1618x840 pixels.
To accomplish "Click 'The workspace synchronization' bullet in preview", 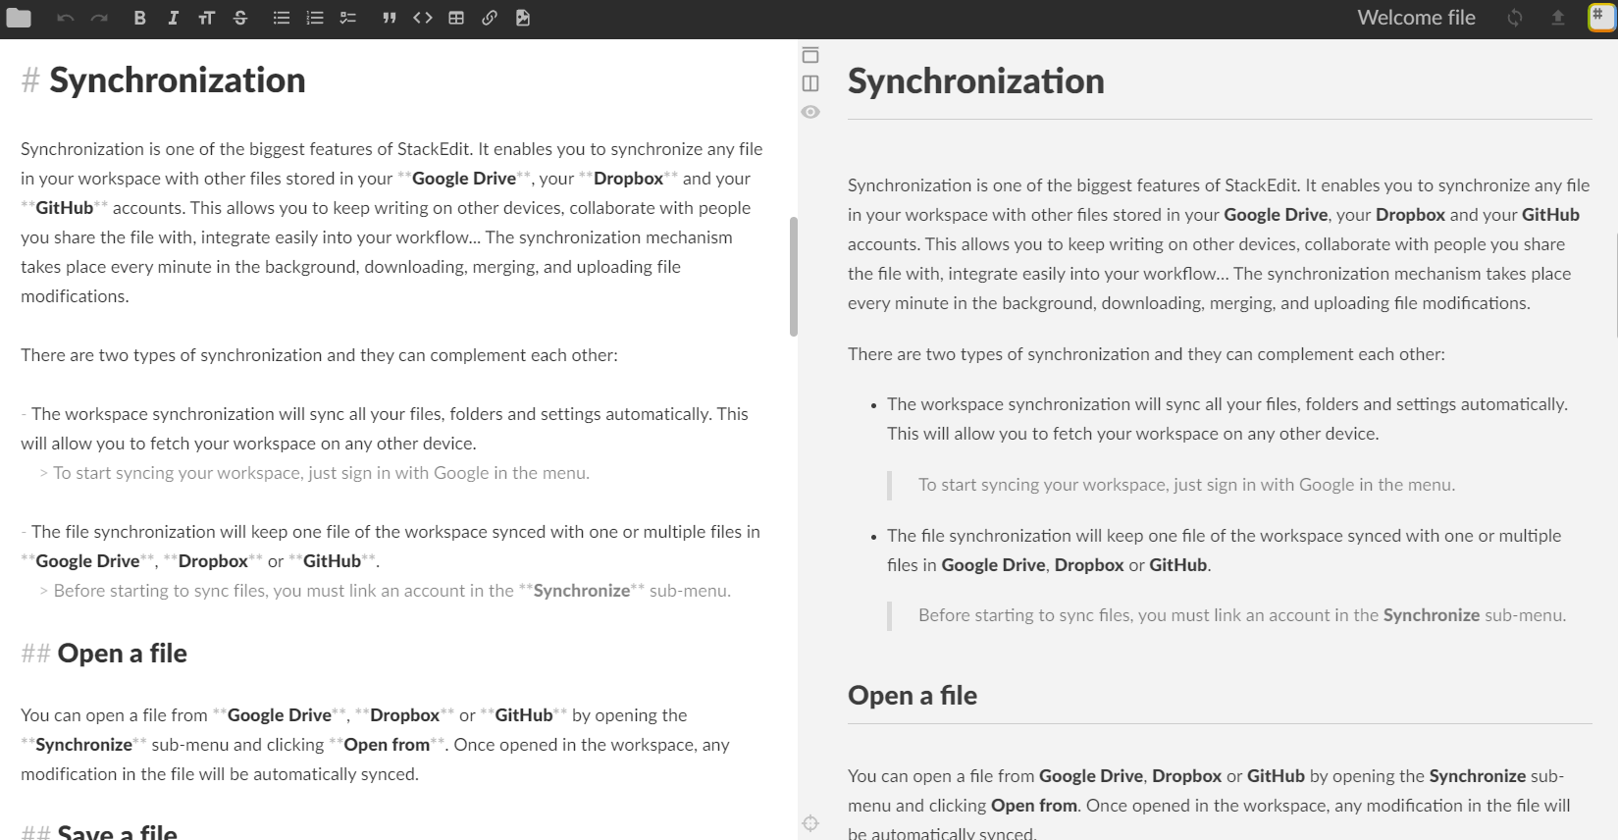I will click(1227, 419).
